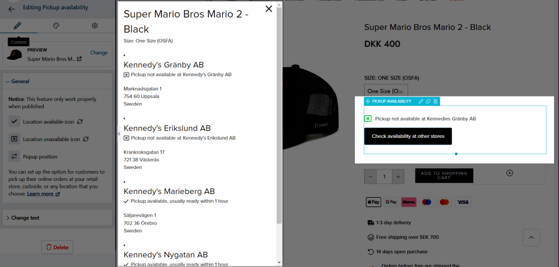Screen dimensions: 559x267
Task: Duplicate the Pickup Availability element
Action: [428, 101]
